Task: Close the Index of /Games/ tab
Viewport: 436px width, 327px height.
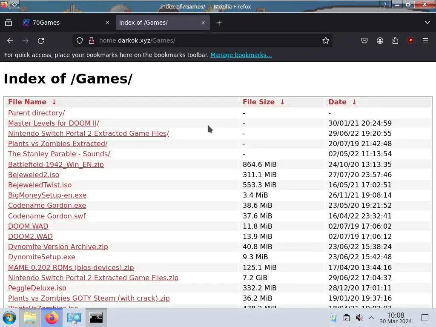Action: click(x=203, y=23)
